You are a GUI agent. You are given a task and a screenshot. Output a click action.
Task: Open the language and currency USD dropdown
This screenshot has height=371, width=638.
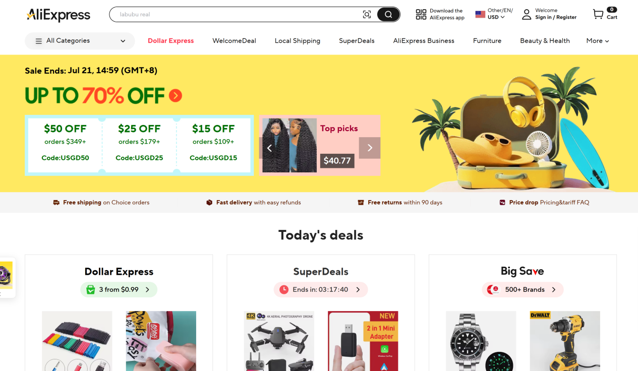(494, 14)
